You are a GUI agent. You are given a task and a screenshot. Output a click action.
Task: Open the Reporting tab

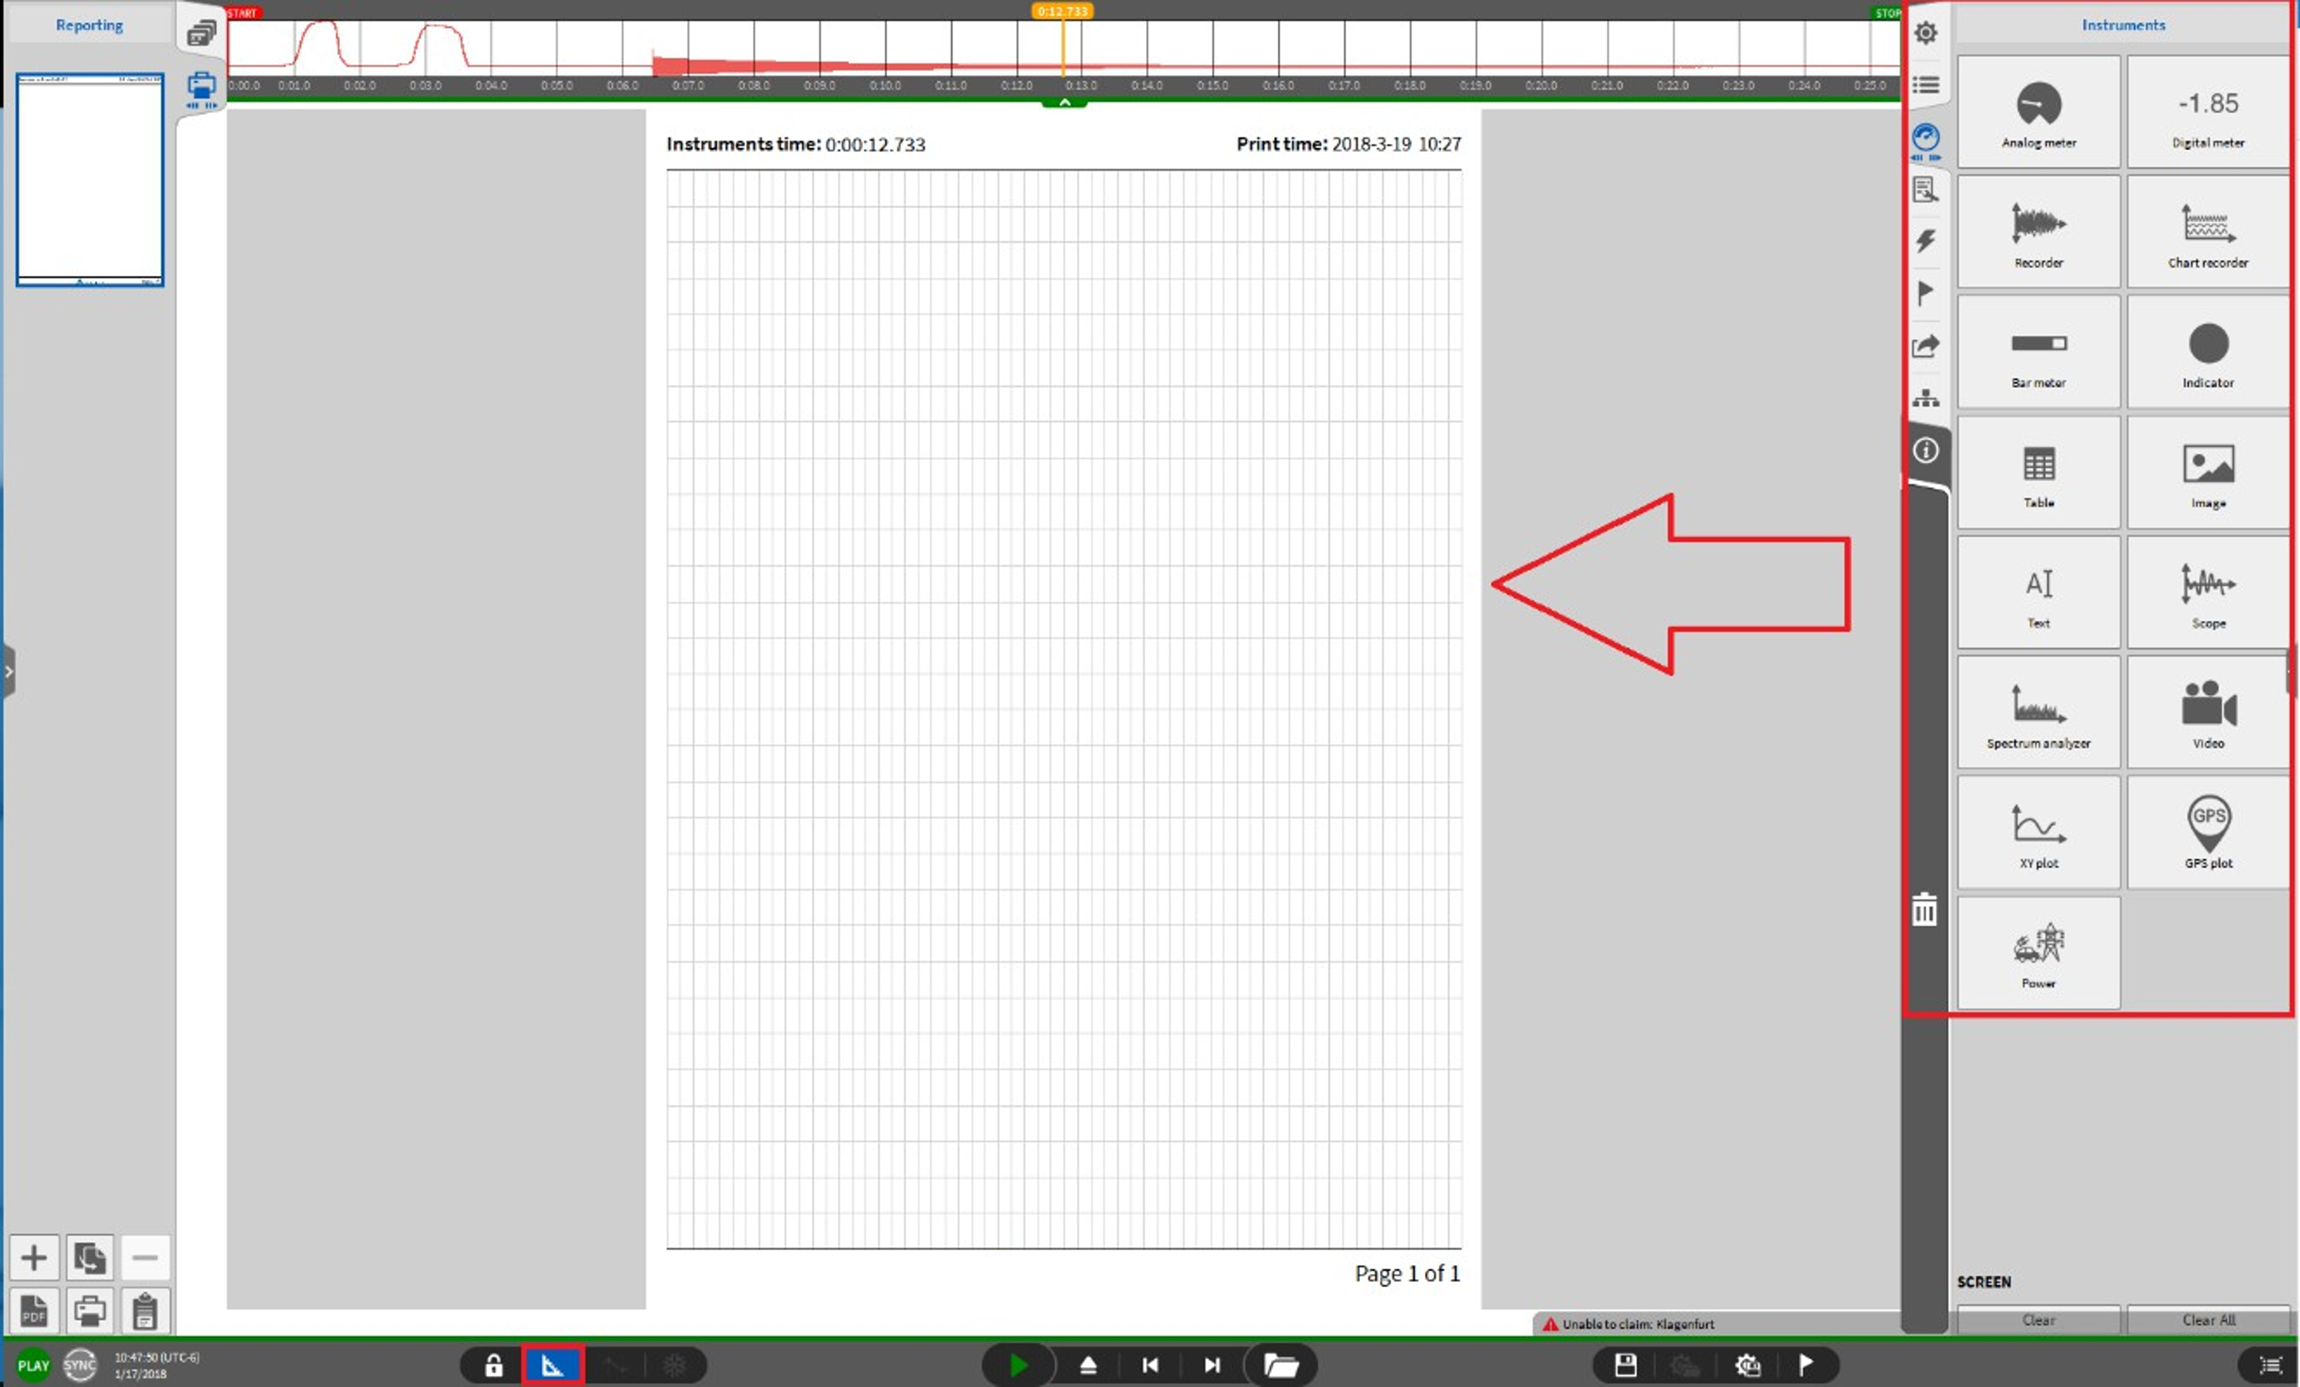[89, 25]
